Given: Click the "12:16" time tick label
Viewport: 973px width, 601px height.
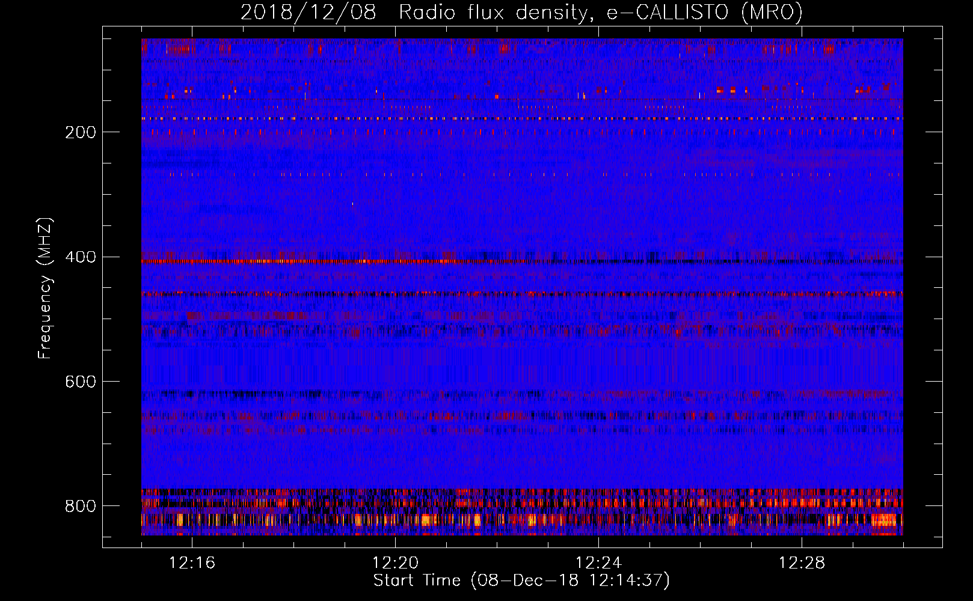Looking at the screenshot, I should point(192,563).
